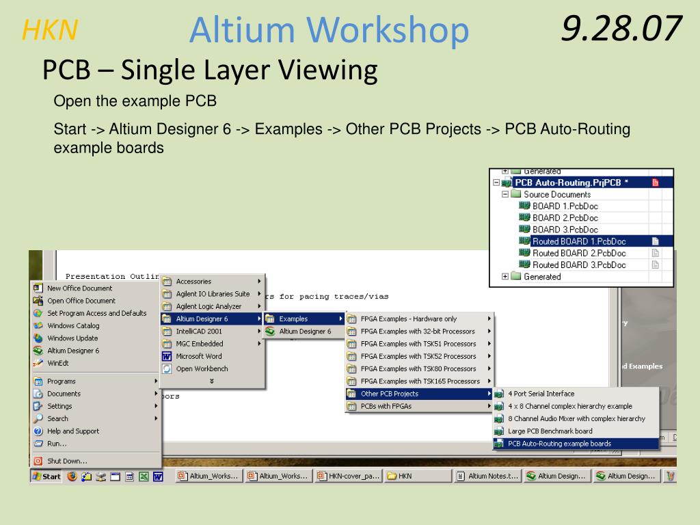Viewport: 700px width, 525px height.
Task: Open the Accessories program folder
Action: pos(212,282)
